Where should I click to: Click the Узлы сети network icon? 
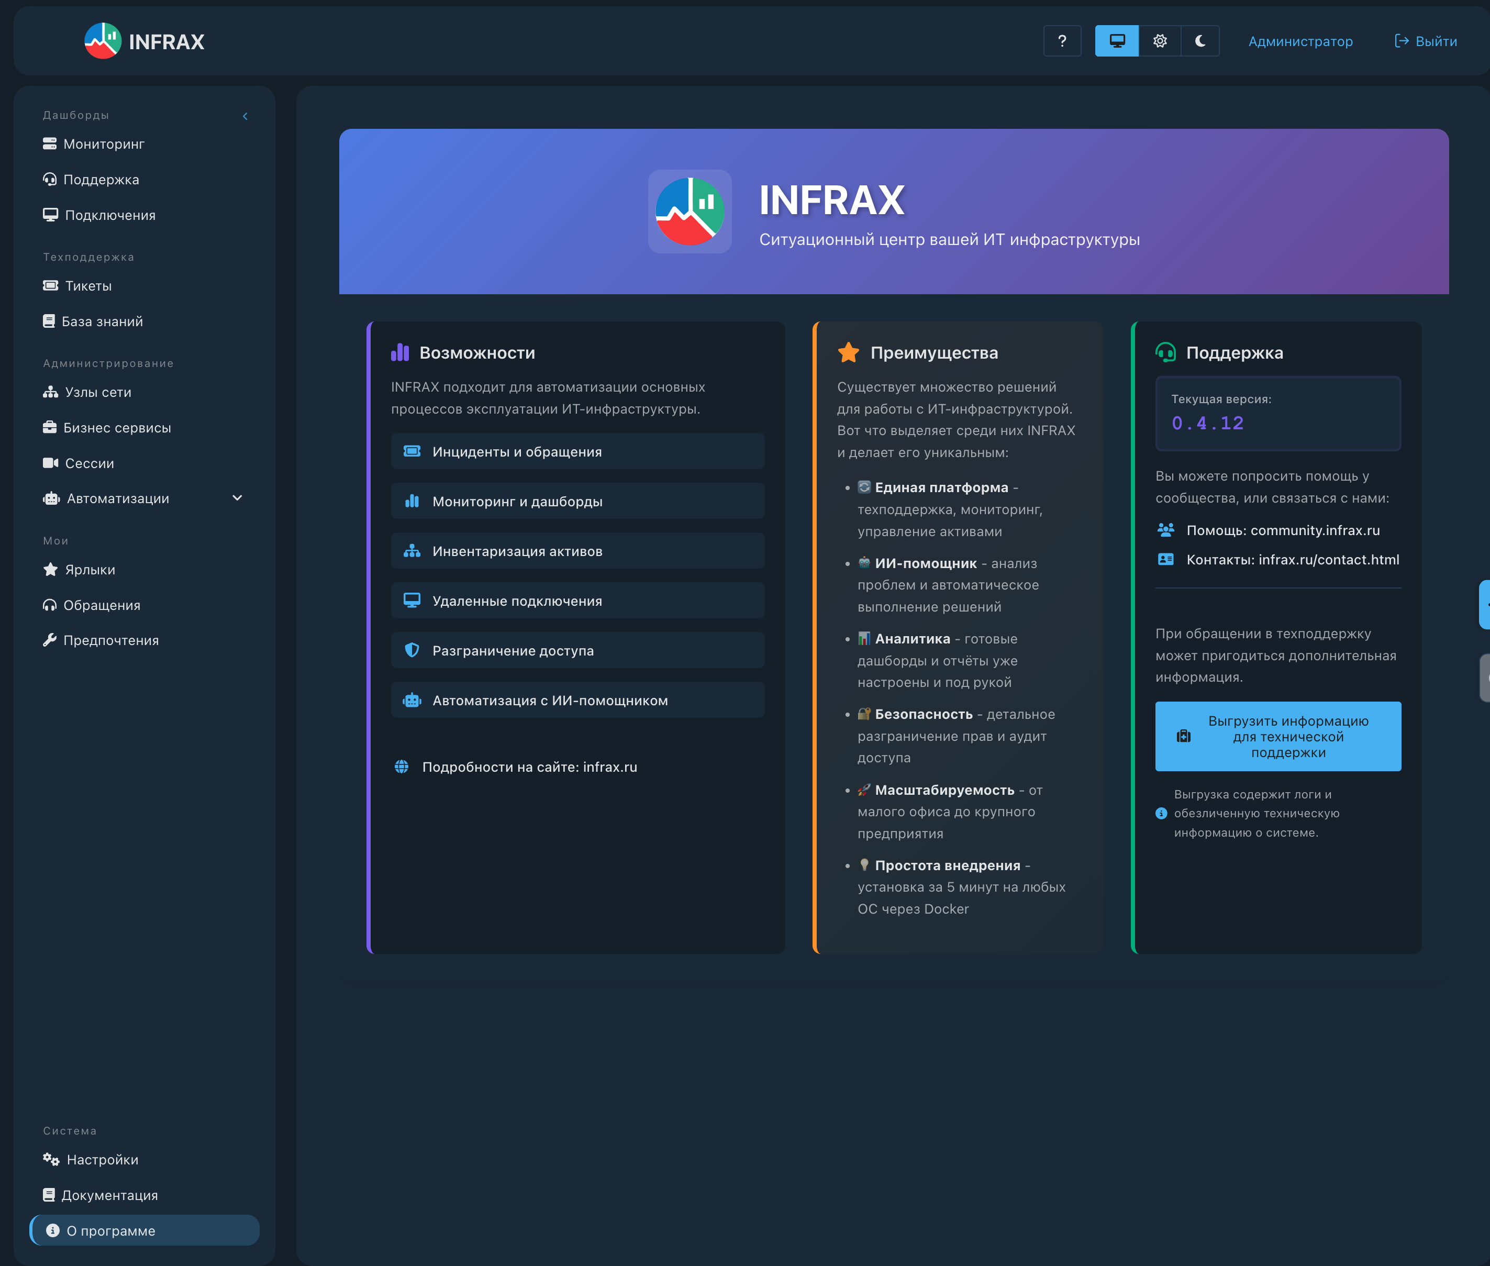tap(50, 392)
